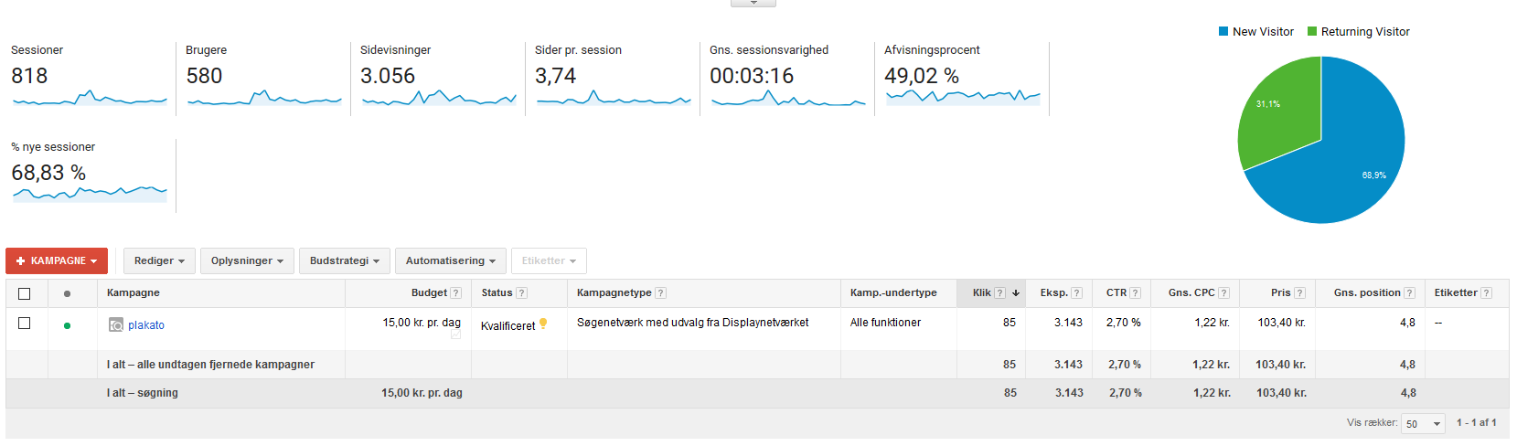This screenshot has width=1517, height=446.
Task: Click the Gns. position help icon
Action: [x=1409, y=293]
